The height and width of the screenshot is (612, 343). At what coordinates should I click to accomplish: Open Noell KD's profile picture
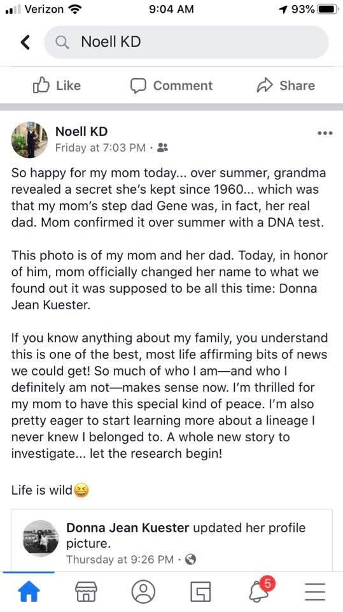click(29, 140)
